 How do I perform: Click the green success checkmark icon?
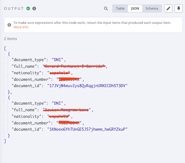click(x=28, y=8)
